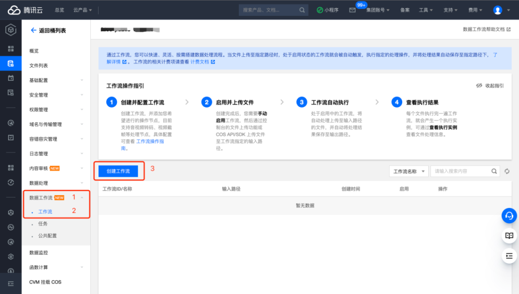Screen dimensions: 519x294
Task: Click the user avatar icon
Action: click(497, 10)
